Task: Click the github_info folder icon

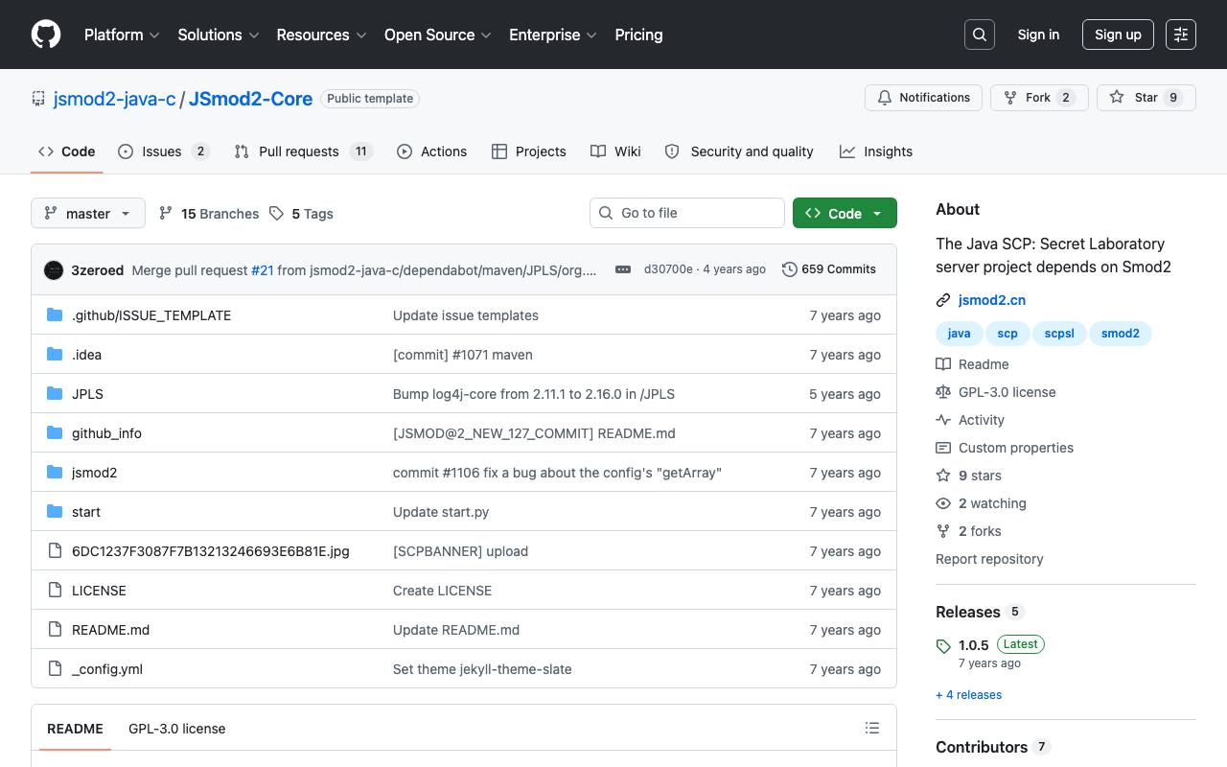Action: click(55, 433)
